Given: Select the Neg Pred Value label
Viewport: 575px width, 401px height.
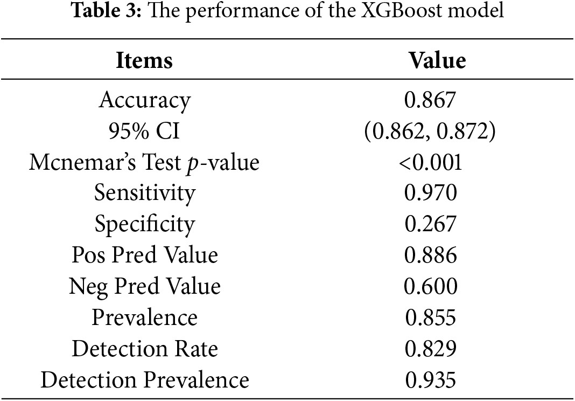Looking at the screenshot, I should tap(144, 286).
